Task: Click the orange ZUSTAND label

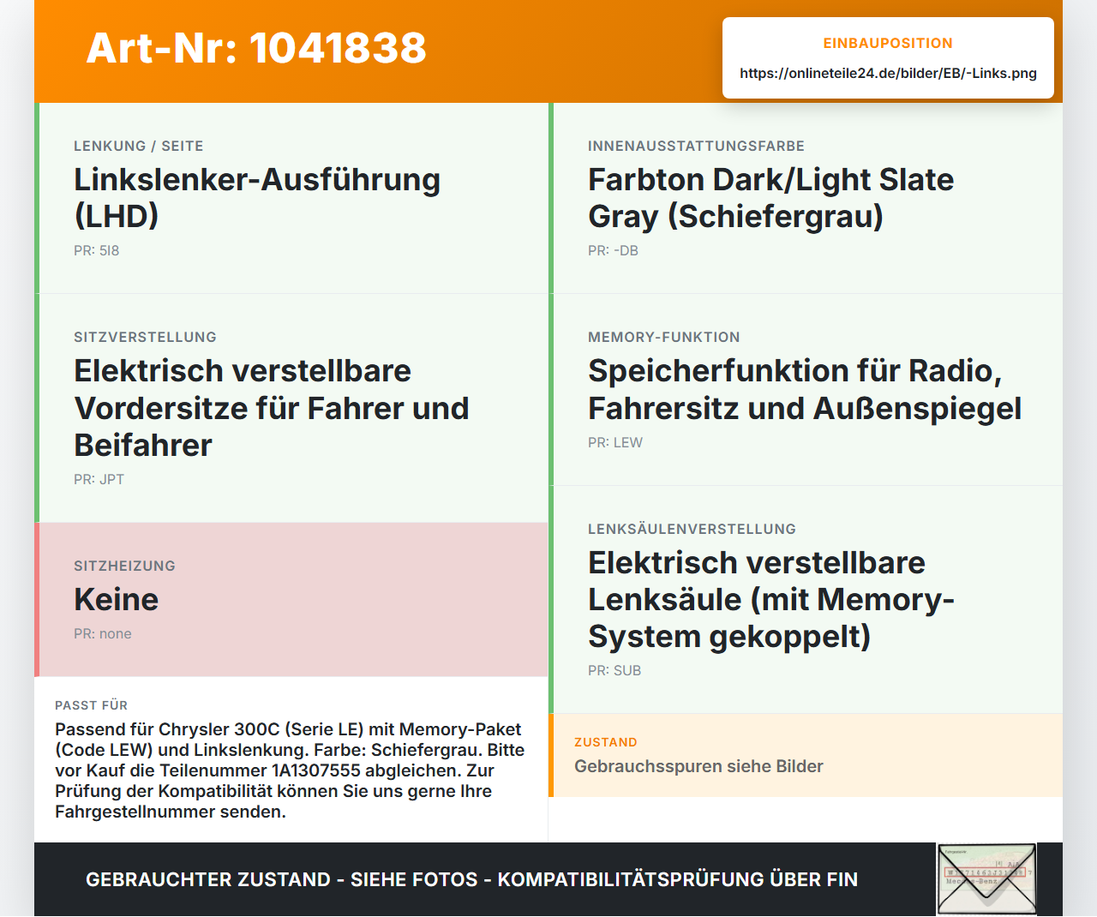Action: point(606,742)
